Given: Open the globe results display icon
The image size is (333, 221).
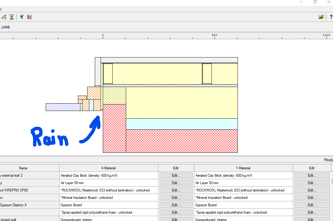Looking at the screenshot, I should [x=22, y=17].
